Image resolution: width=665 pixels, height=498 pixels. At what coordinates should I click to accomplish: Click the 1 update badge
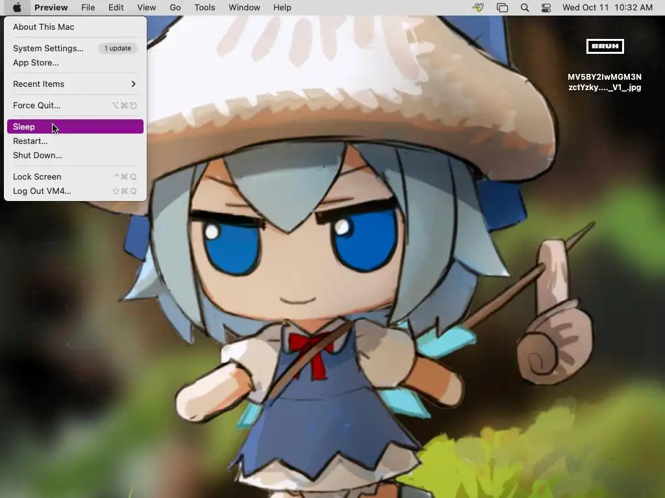click(118, 48)
